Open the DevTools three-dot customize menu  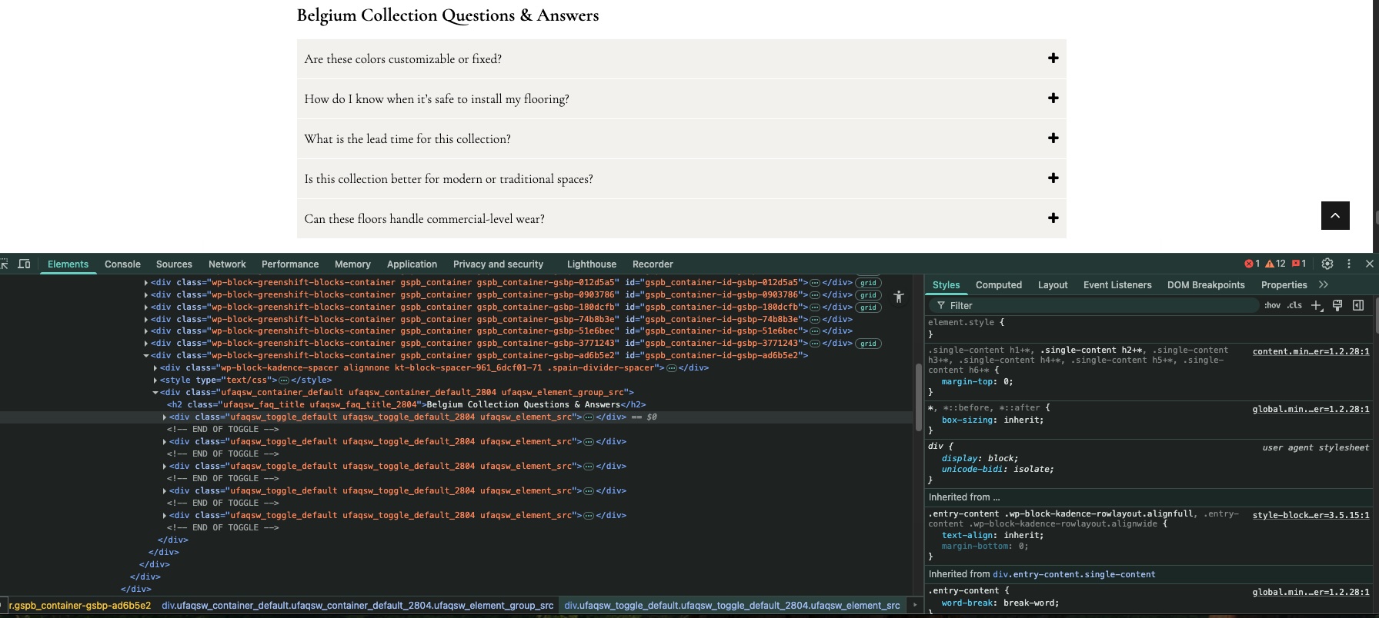pyautogui.click(x=1349, y=264)
